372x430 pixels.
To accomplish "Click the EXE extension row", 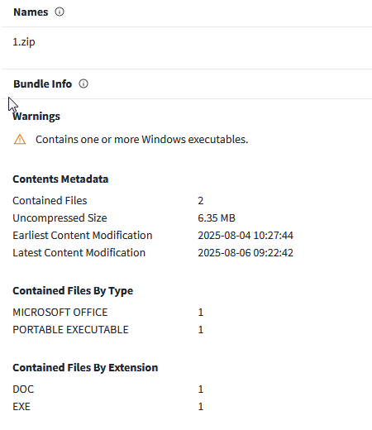I will click(x=108, y=407).
